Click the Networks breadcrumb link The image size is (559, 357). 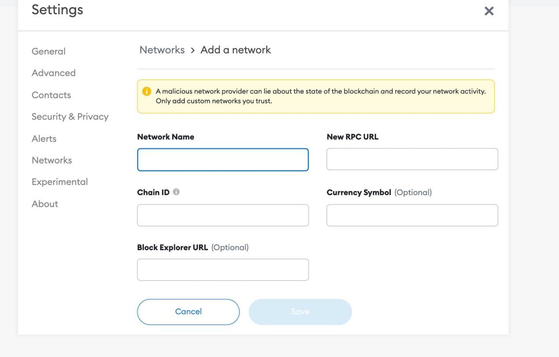click(162, 50)
